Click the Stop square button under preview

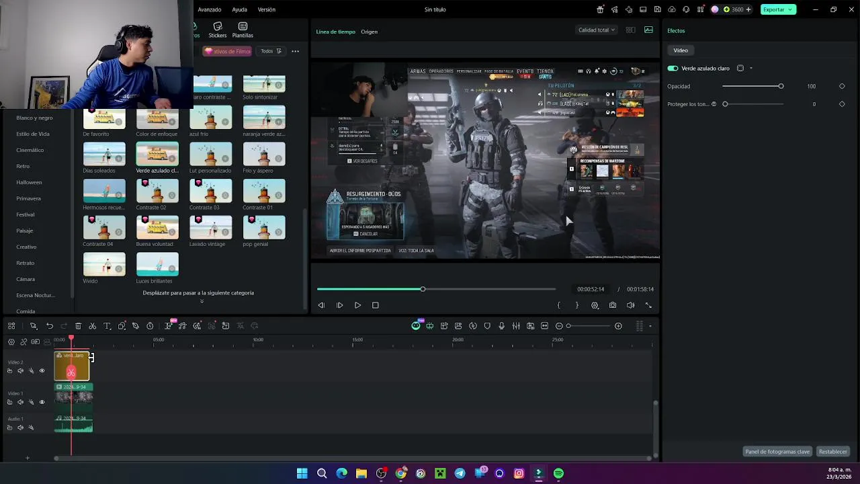pyautogui.click(x=376, y=305)
